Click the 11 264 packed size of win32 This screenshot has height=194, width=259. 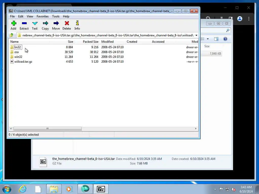click(x=94, y=57)
